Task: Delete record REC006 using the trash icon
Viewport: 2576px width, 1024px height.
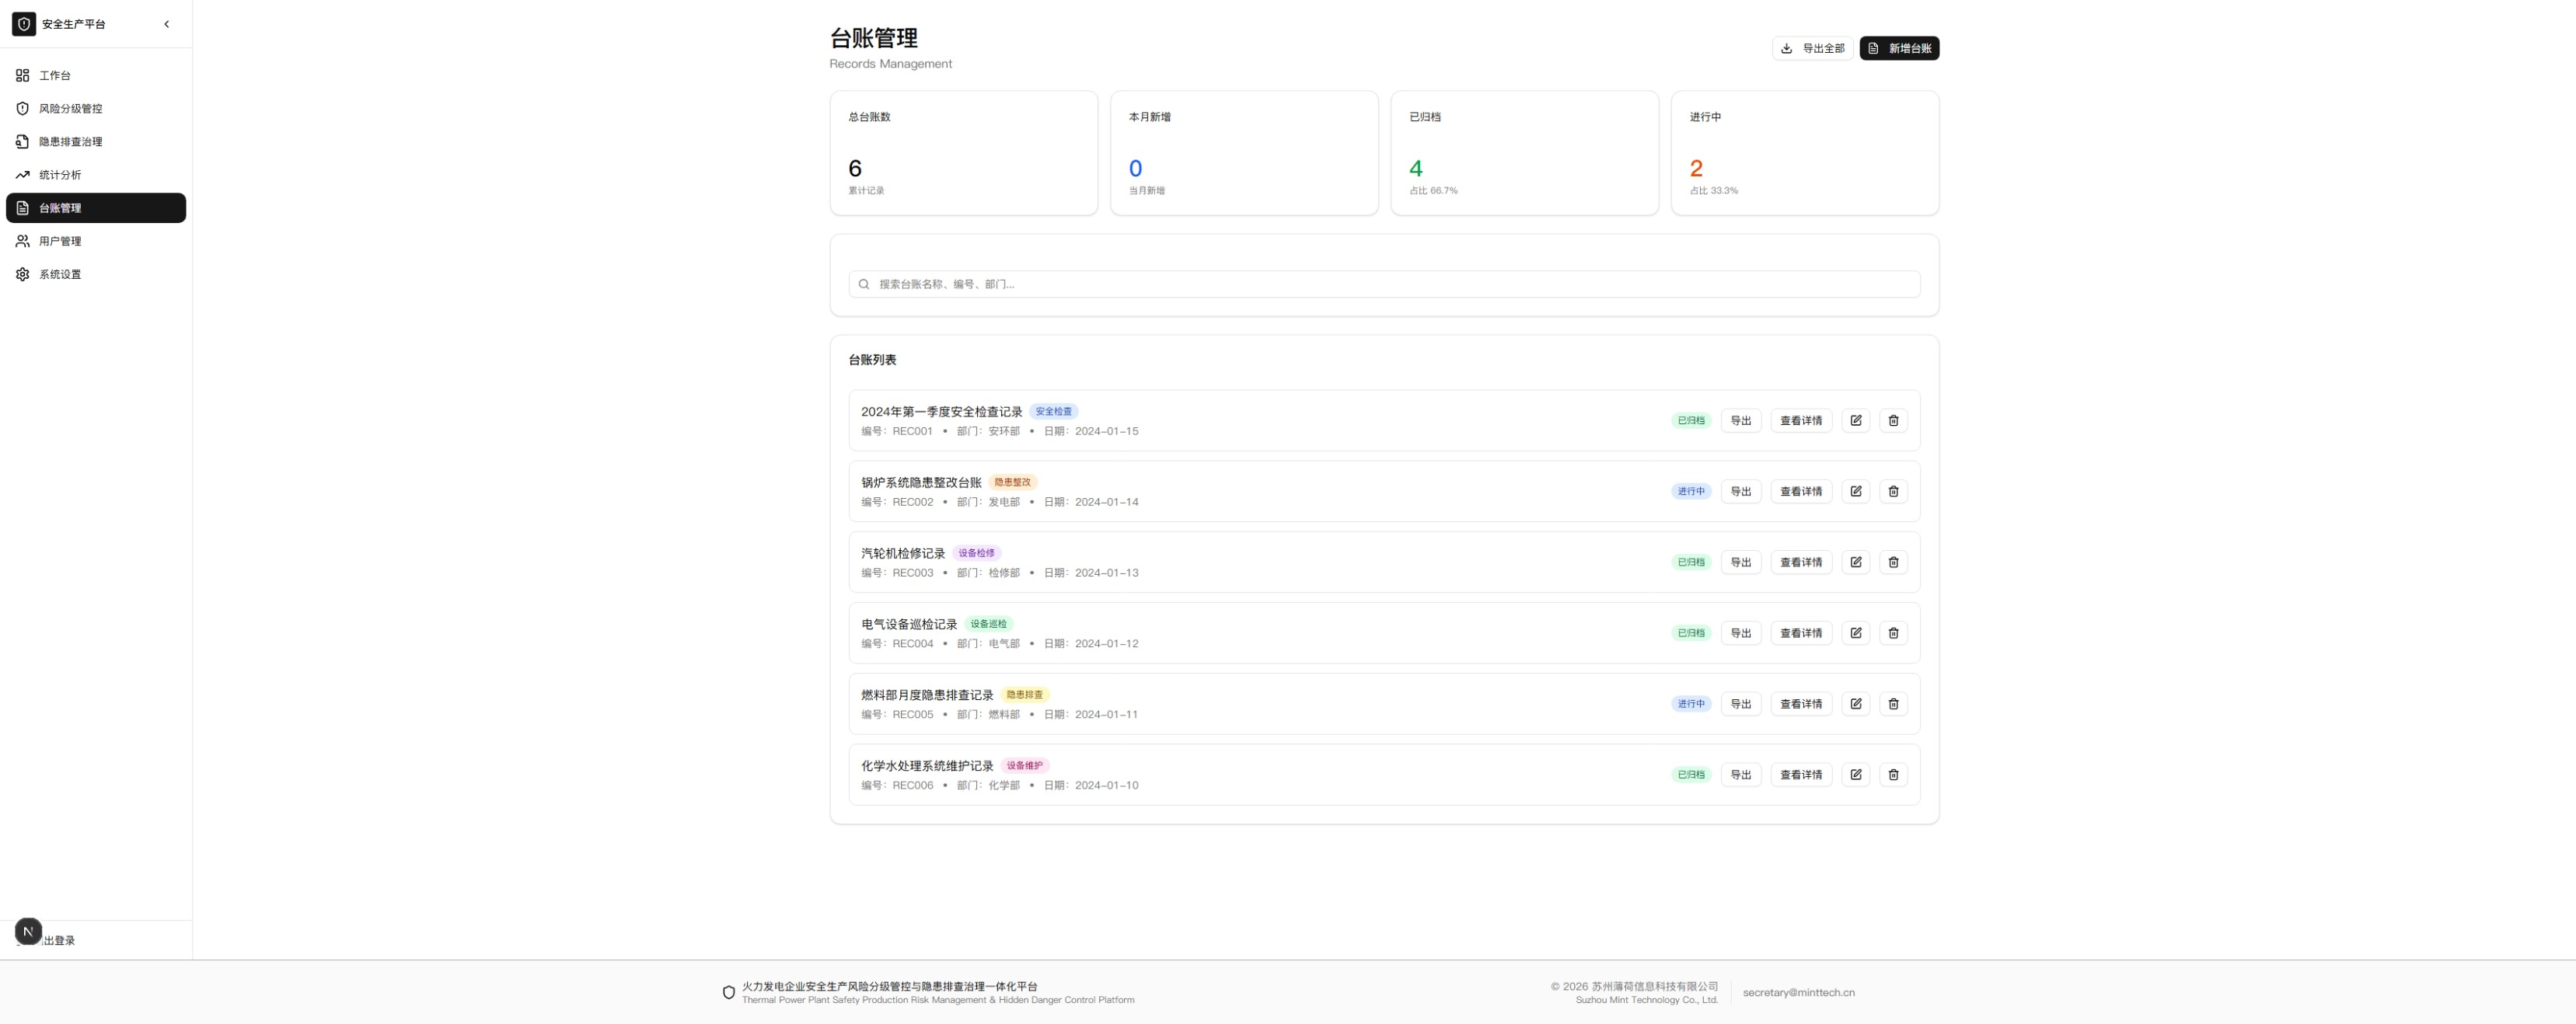Action: tap(1893, 774)
